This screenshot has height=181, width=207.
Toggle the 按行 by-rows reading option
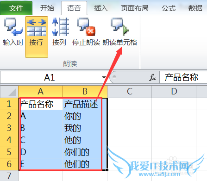(x=37, y=37)
